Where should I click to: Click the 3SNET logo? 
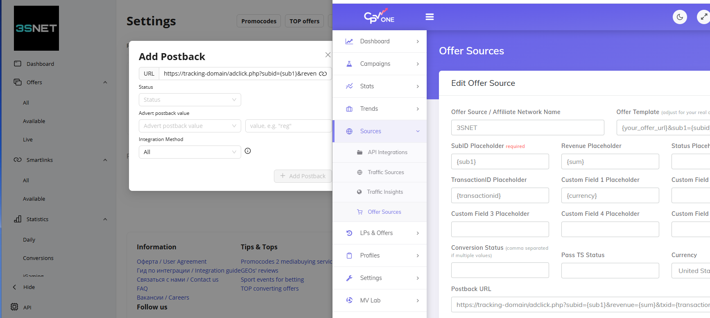[x=36, y=28]
